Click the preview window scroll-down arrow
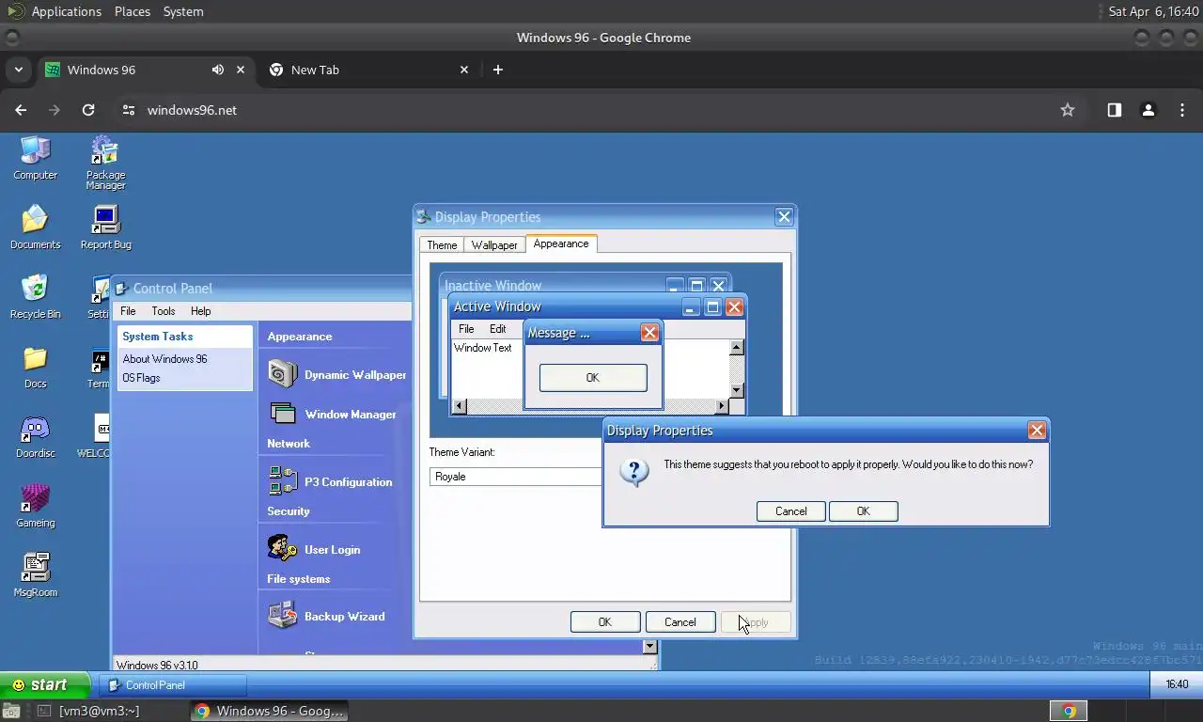Screen dimensions: 1203x722 (737, 391)
